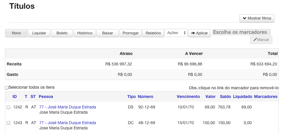Screen dimensions: 282x134
Task: Click the Escolha os marcadores field
Action: (x=241, y=32)
